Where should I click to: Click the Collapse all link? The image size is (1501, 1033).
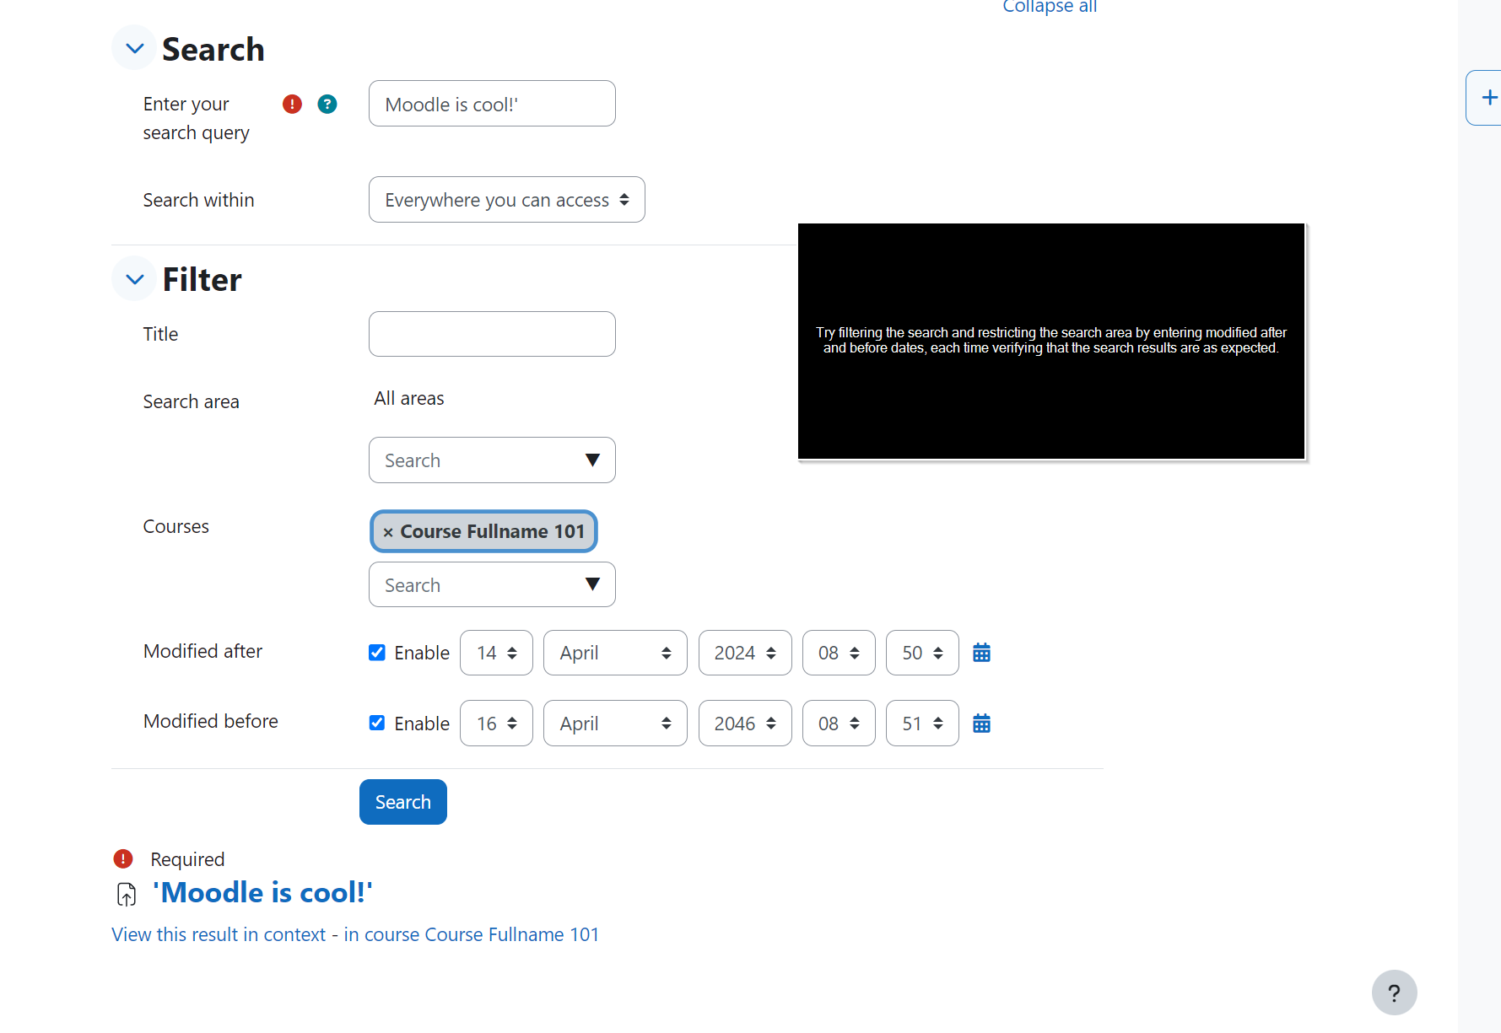tap(1050, 7)
